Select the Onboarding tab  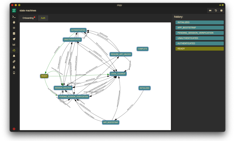pyautogui.click(x=28, y=18)
